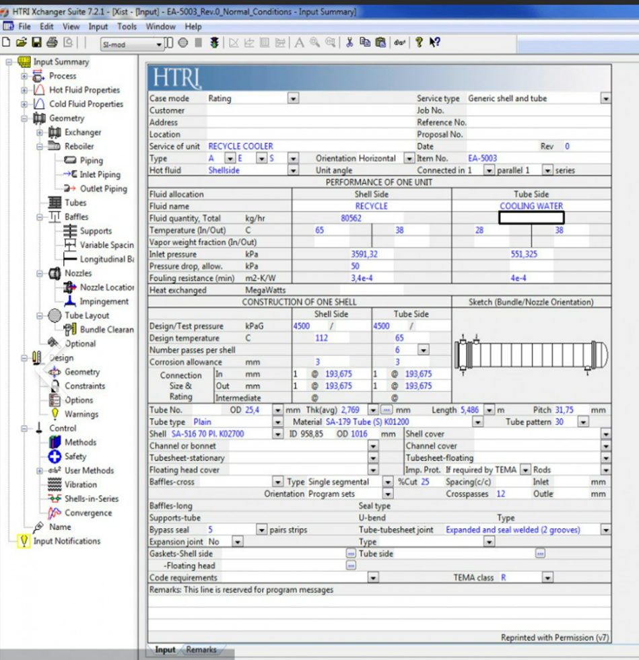Click the scissors Cut icon in toolbar
Screen dimensions: 639x660
(x=349, y=43)
